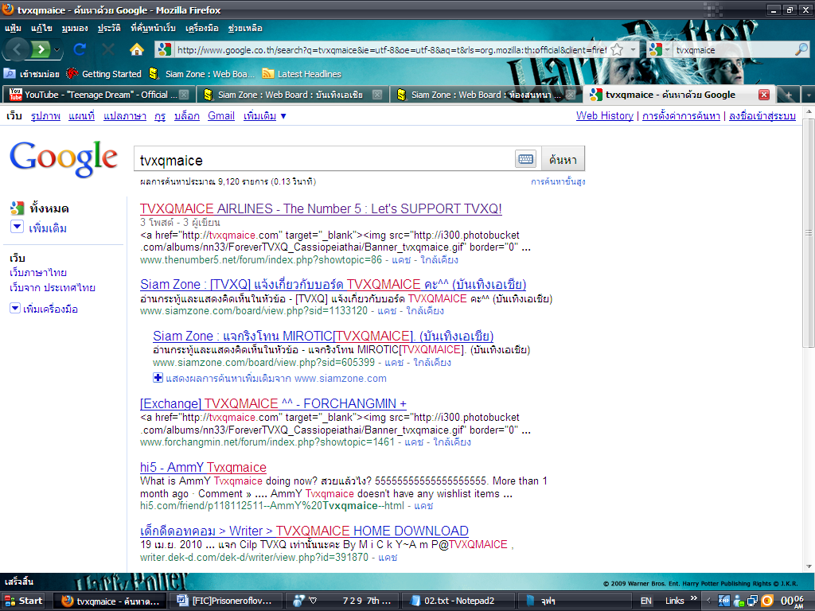The width and height of the screenshot is (815, 611).
Task: Filter by เว็บจาก ประเทศไทย in sidebar
Action: tap(53, 287)
